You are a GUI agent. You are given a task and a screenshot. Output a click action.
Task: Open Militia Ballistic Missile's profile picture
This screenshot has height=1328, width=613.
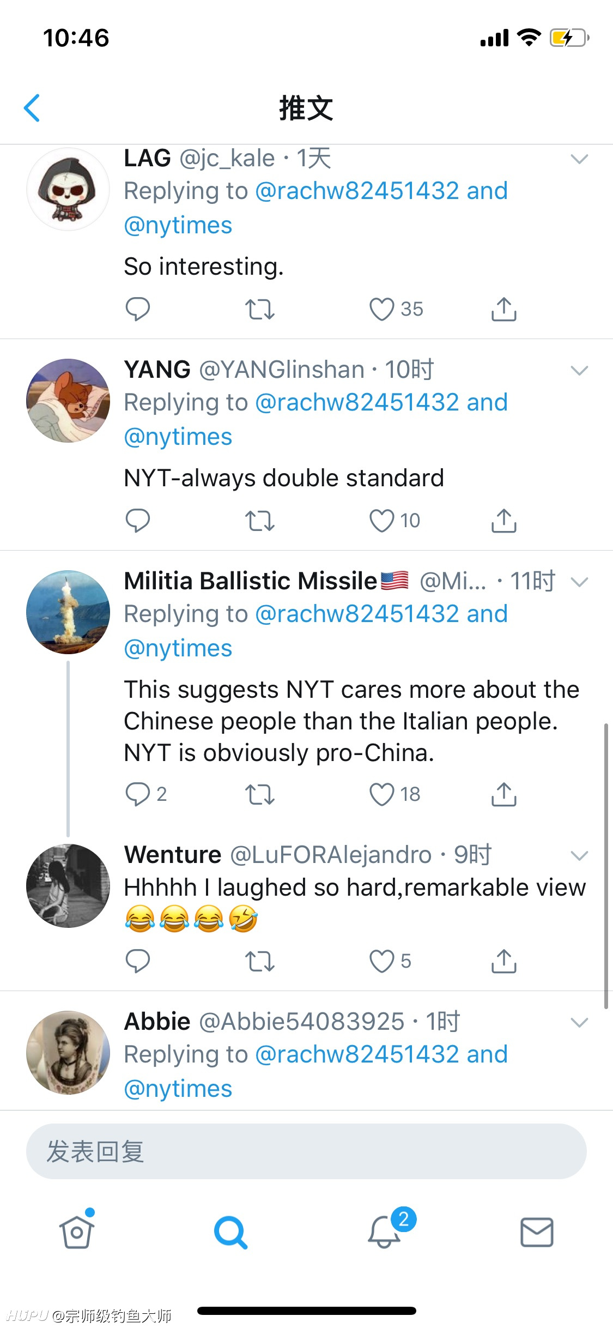tap(68, 612)
